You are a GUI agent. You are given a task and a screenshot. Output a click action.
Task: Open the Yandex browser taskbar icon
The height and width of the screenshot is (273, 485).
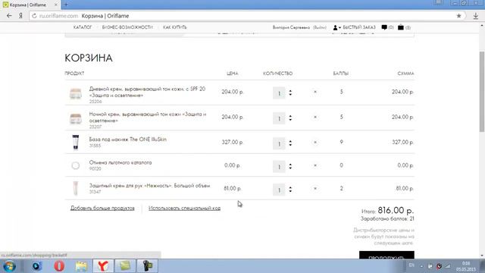coord(103,266)
